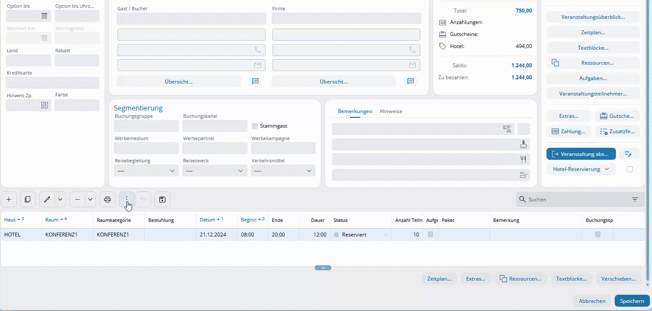Open the Reisebegleitung dropdown
The width and height of the screenshot is (652, 311).
click(x=146, y=170)
